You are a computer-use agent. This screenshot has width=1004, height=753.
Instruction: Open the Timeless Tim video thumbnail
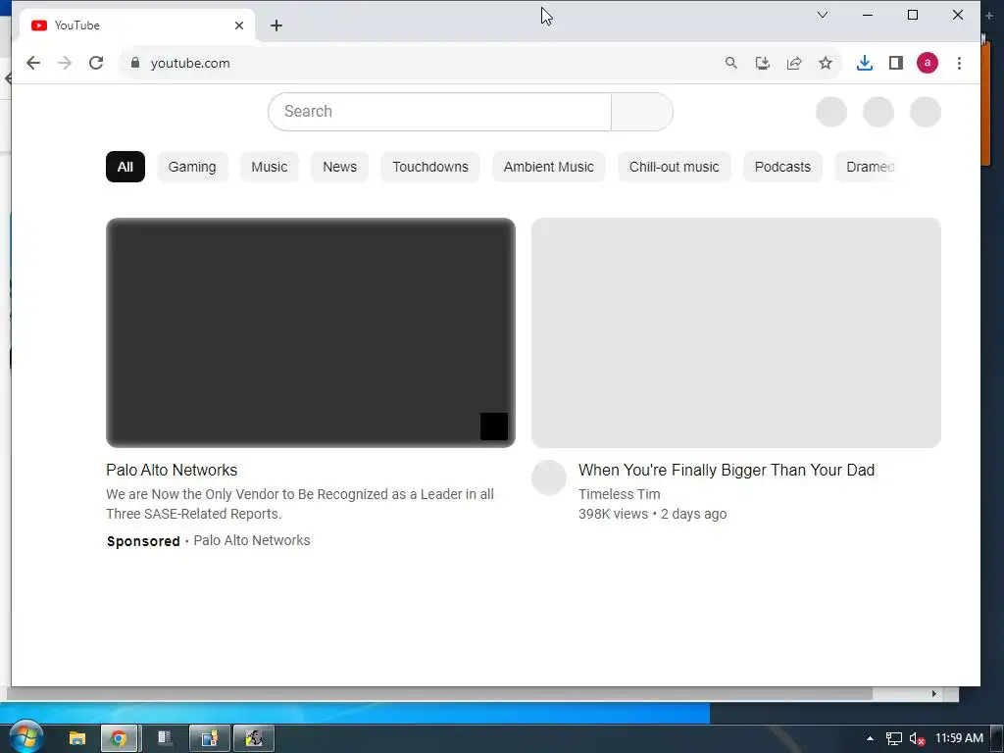coord(736,332)
